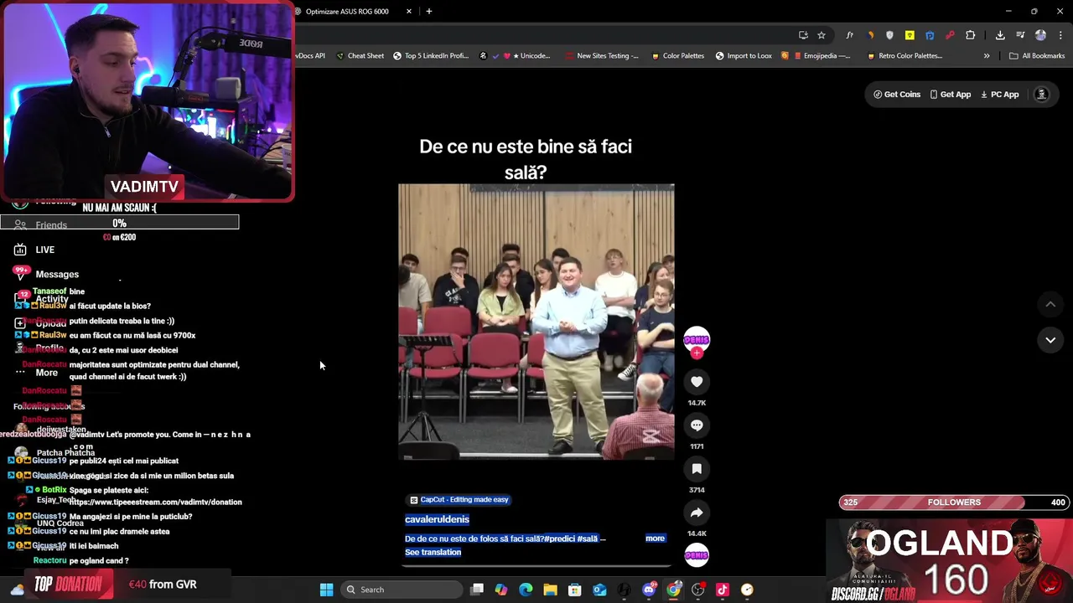Screen dimensions: 1073x603
Task: Close the Optimizare ASUS ROG 6000 tab
Action: pos(409,12)
